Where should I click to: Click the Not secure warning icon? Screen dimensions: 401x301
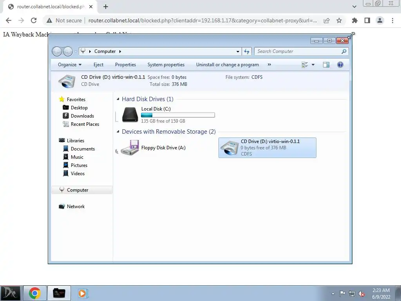(49, 20)
